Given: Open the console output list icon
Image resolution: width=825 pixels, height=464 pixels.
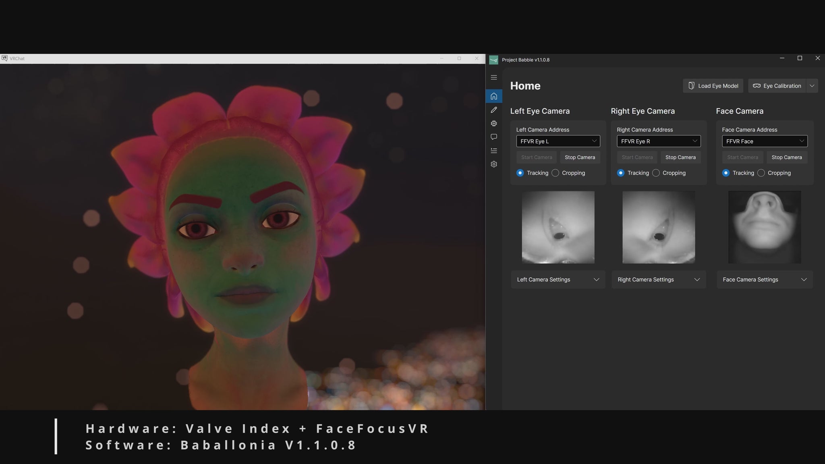Looking at the screenshot, I should pyautogui.click(x=494, y=151).
